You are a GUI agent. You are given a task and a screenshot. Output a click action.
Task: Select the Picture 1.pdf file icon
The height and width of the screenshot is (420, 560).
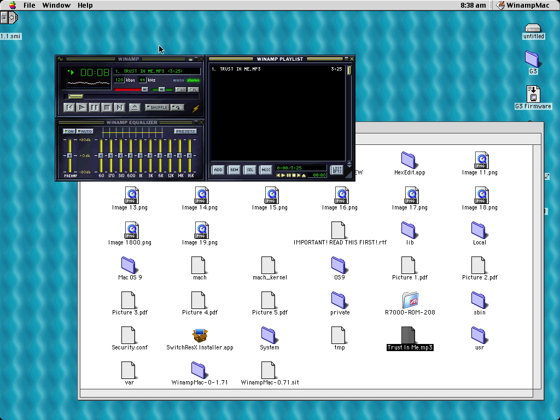tap(409, 268)
